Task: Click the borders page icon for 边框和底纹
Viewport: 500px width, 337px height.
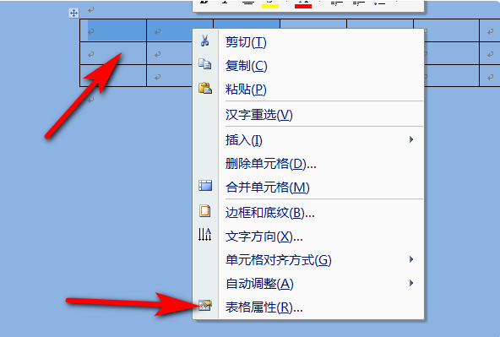Action: coord(204,211)
